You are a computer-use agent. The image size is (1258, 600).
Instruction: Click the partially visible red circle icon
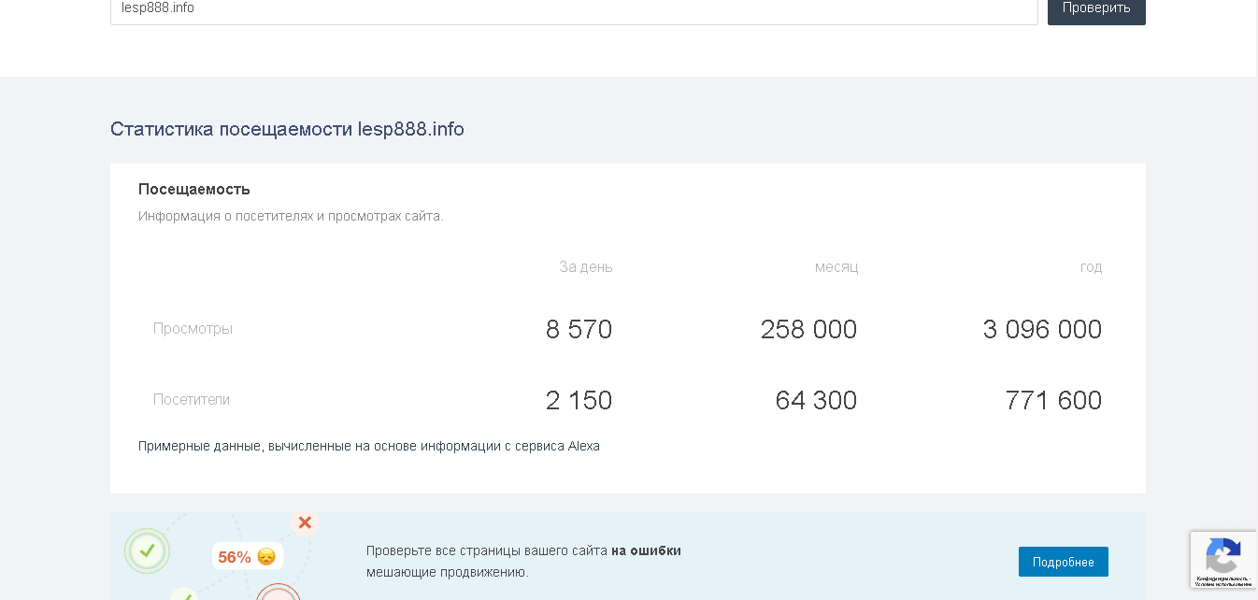coord(279,593)
